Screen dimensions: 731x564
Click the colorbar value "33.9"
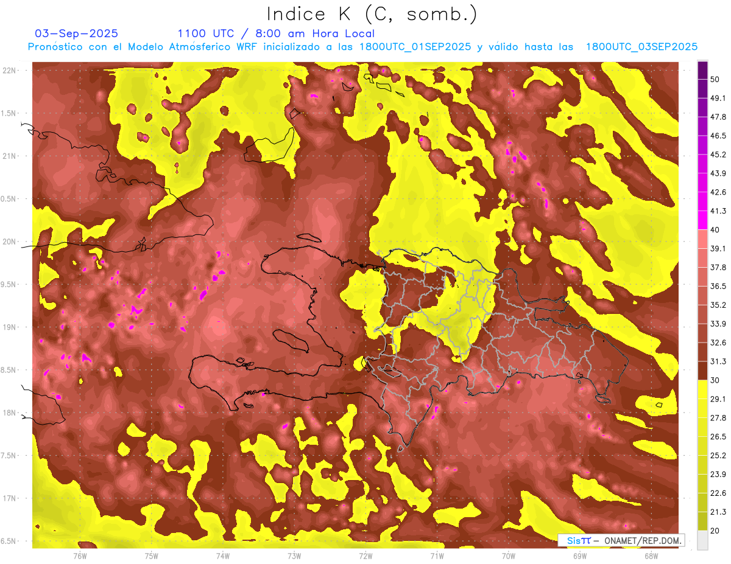point(718,324)
